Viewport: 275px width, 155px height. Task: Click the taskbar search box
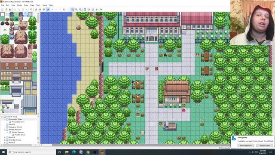click(31, 152)
